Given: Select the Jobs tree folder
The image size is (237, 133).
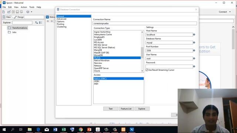Looking at the screenshot, I should (x=12, y=32).
